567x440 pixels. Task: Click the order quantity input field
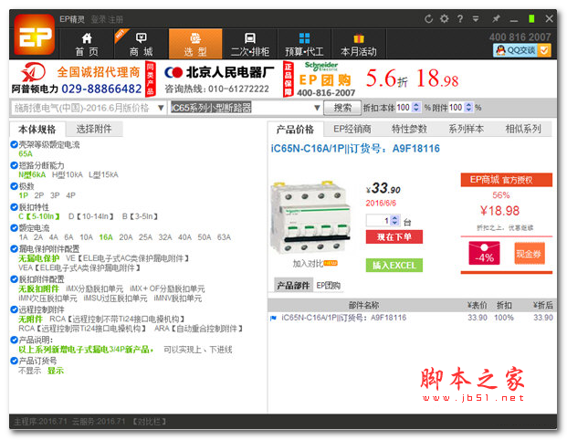379,220
